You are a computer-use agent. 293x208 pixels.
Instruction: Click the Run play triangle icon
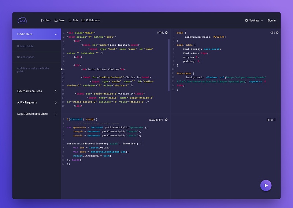42,20
